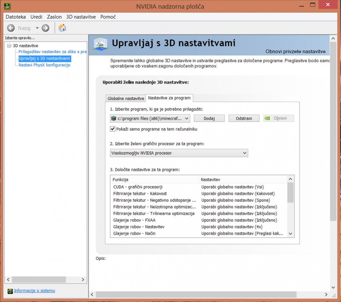Expand the 'Visokozmogljiv NVIDIA procesor' dropdown
341x302 pixels.
pos(244,153)
